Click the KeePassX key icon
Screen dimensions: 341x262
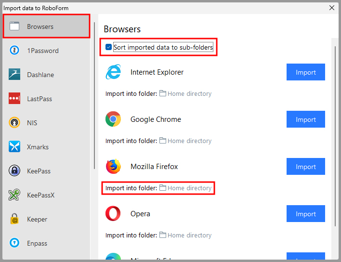(14, 195)
